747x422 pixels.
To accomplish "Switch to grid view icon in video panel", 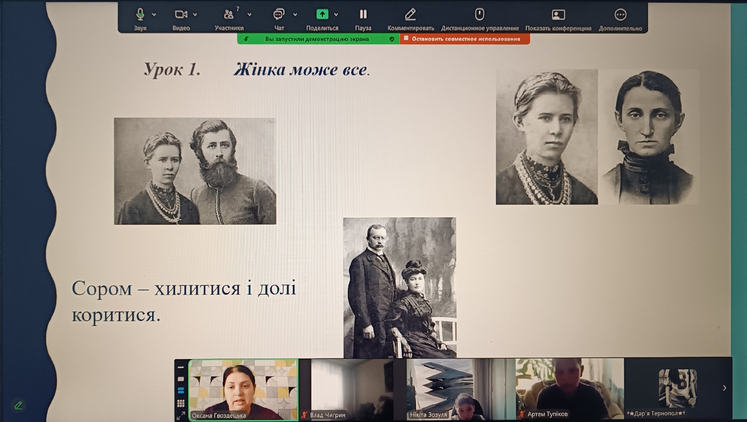I will (181, 403).
